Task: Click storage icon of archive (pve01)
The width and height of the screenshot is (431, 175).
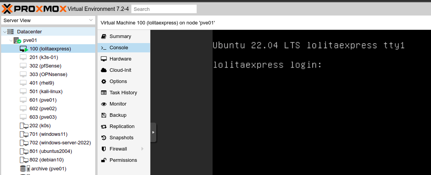Action: 25,168
